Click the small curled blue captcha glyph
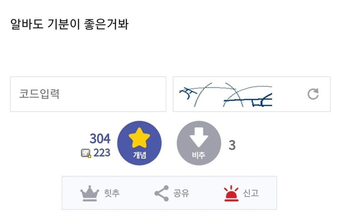Image resolution: width=338 pixels, height=221 pixels. 188,93
